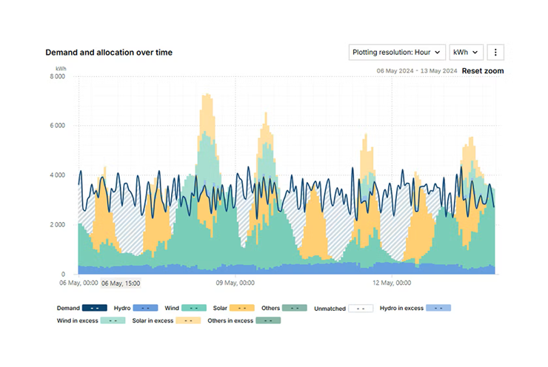Expand the kWh unit selector
Image resolution: width=548 pixels, height=367 pixels.
click(x=467, y=53)
